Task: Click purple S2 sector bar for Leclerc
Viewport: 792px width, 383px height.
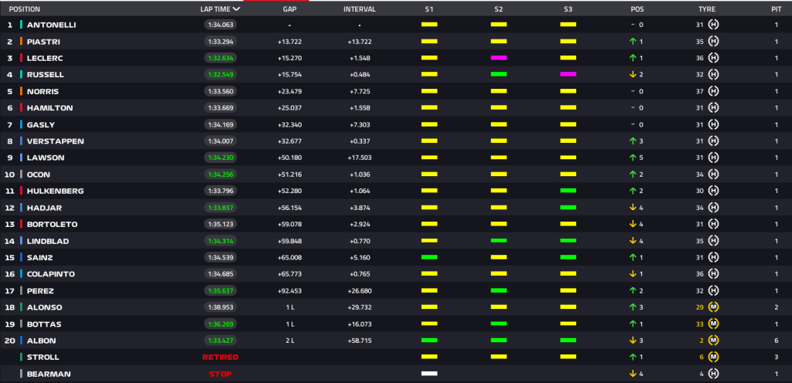Action: point(499,58)
